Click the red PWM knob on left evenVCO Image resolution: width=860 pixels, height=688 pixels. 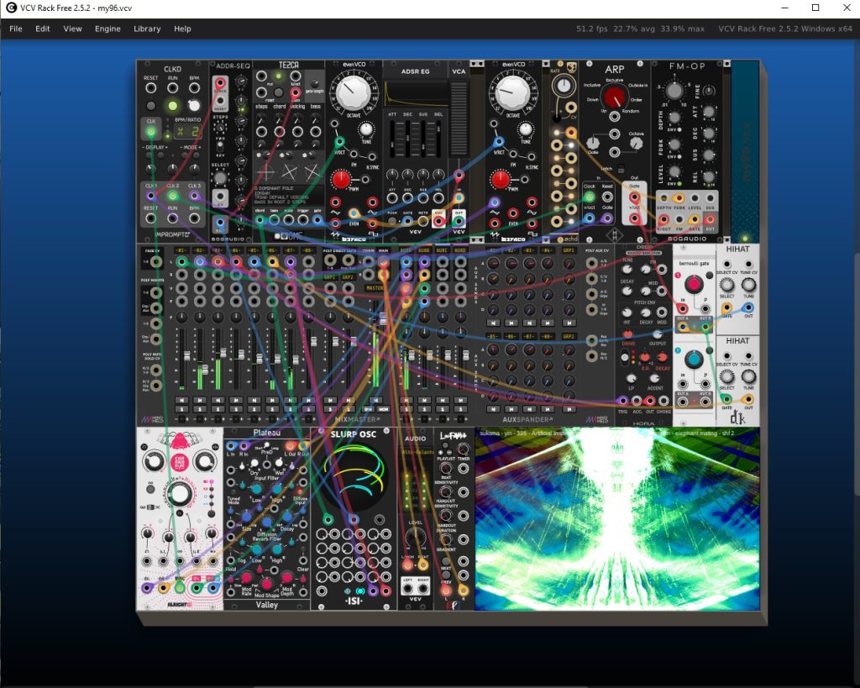click(341, 180)
